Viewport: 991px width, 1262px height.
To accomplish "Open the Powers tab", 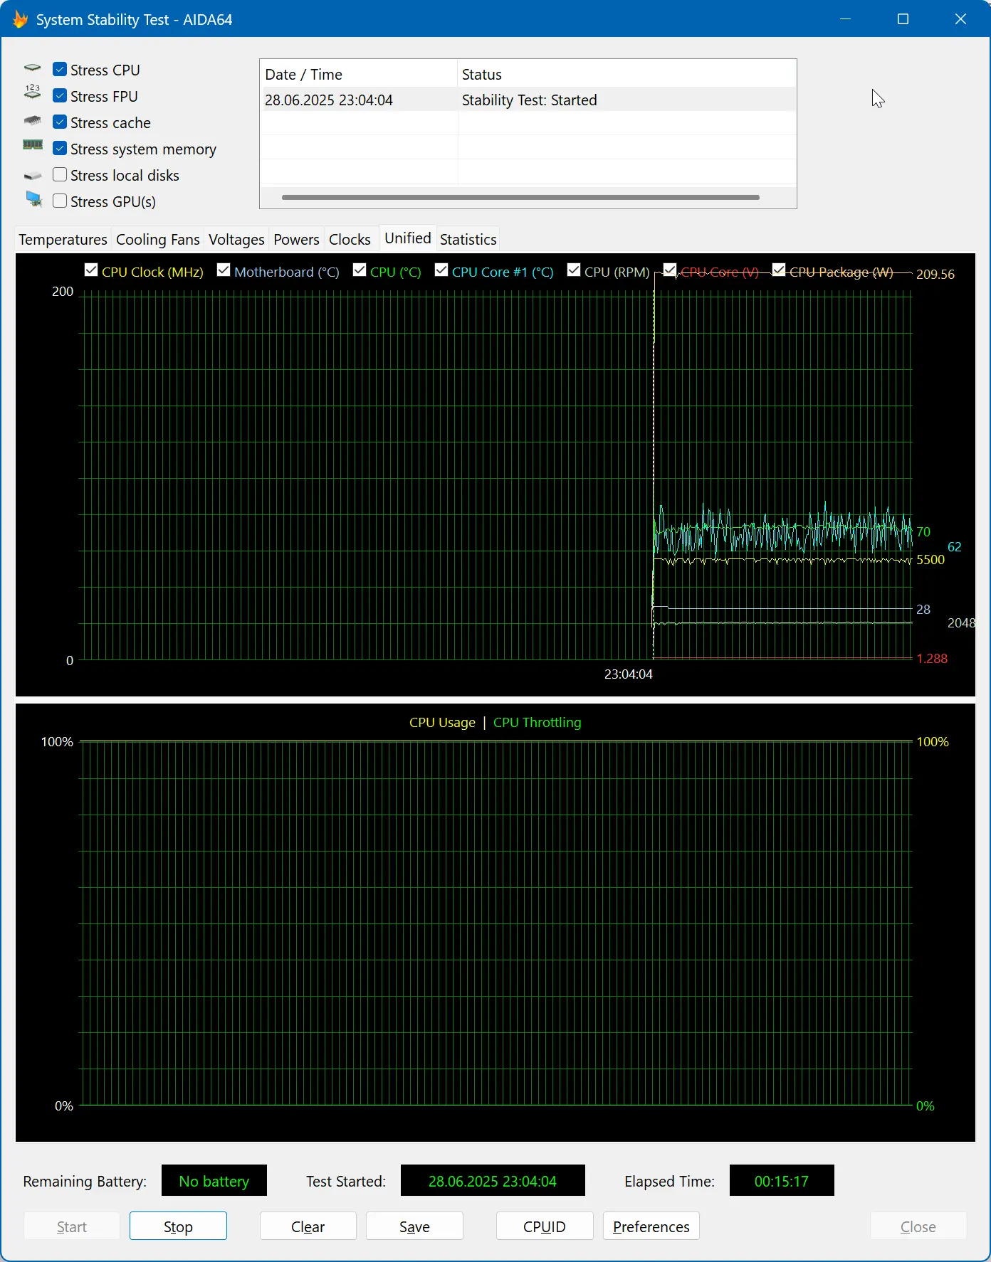I will (x=296, y=240).
